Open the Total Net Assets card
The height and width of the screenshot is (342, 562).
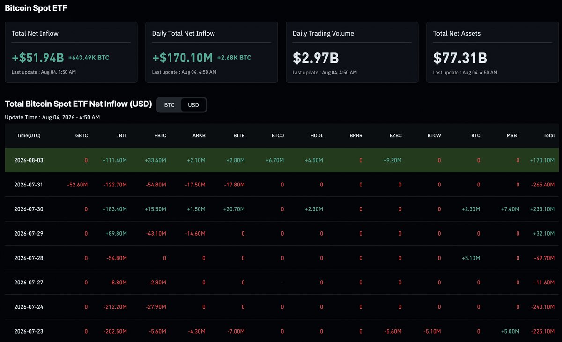point(493,52)
